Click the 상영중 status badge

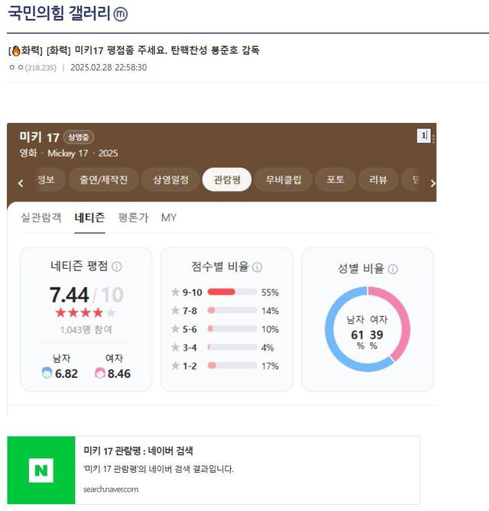[79, 137]
